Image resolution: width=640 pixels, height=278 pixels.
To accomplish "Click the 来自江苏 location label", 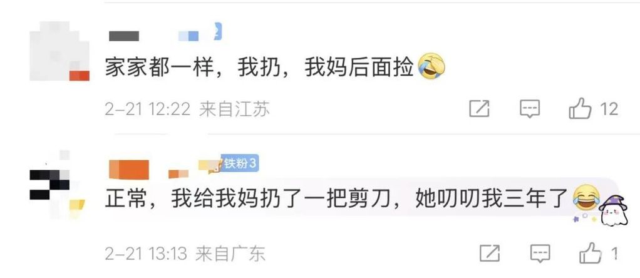I will pos(235,110).
